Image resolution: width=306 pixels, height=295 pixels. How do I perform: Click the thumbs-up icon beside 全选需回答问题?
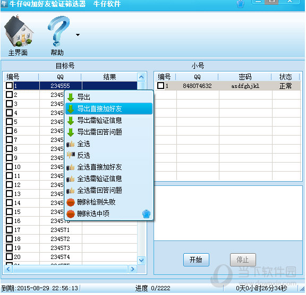click(x=71, y=191)
